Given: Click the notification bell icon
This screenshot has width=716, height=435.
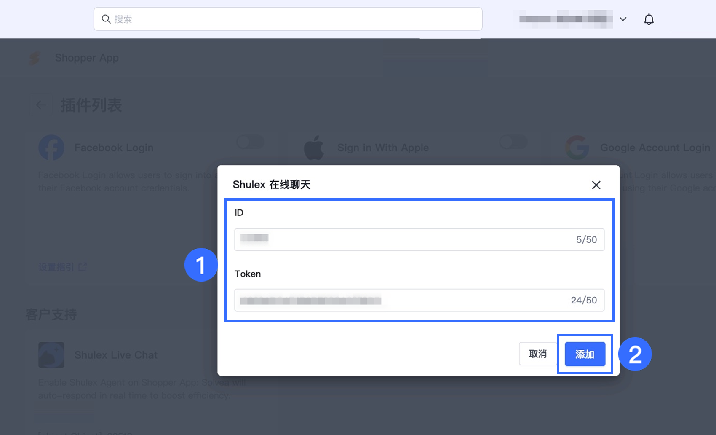Looking at the screenshot, I should (649, 19).
